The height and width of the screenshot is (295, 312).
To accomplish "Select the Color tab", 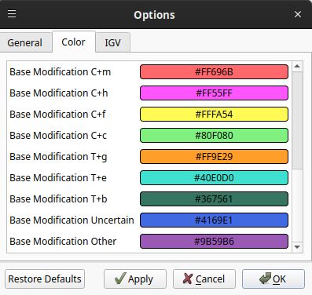I will click(x=74, y=42).
